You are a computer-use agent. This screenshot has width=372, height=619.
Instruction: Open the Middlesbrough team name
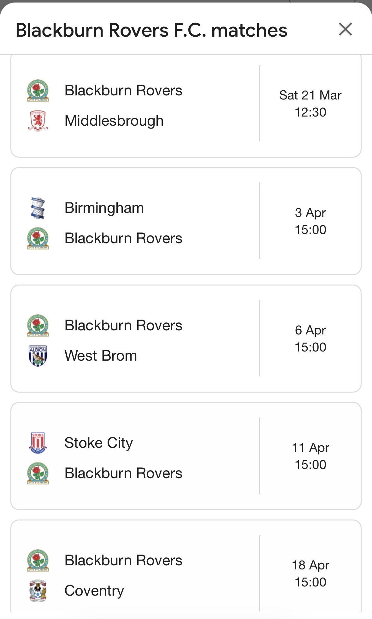[114, 121]
